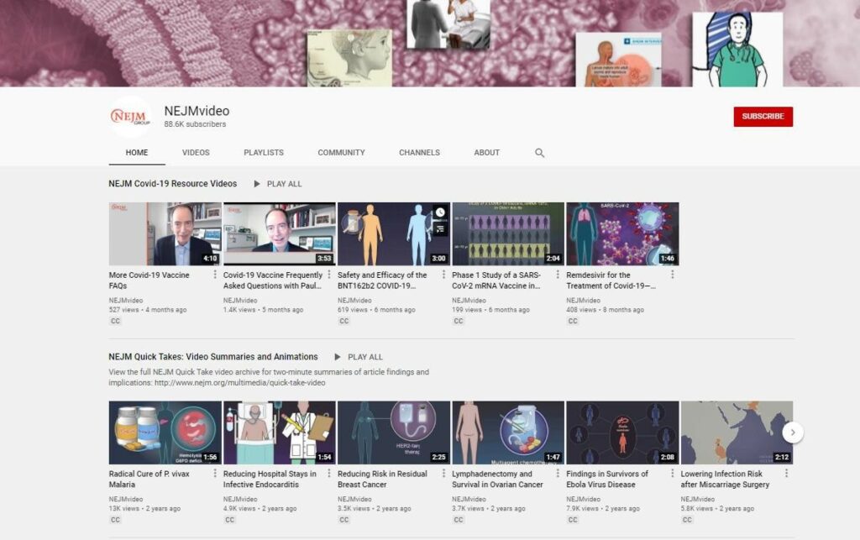The height and width of the screenshot is (540, 860).
Task: Open options menu for Findings in Survivors of Ebola
Action: [673, 473]
